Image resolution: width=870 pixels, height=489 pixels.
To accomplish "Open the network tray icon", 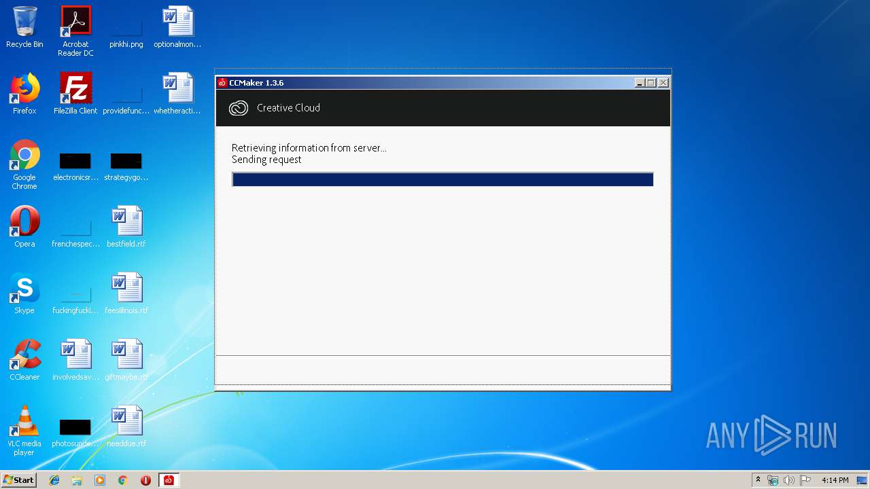I will [x=773, y=480].
